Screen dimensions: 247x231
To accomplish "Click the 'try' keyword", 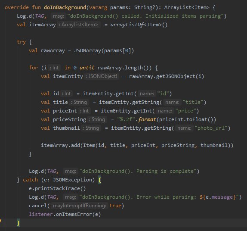I will (21, 42).
